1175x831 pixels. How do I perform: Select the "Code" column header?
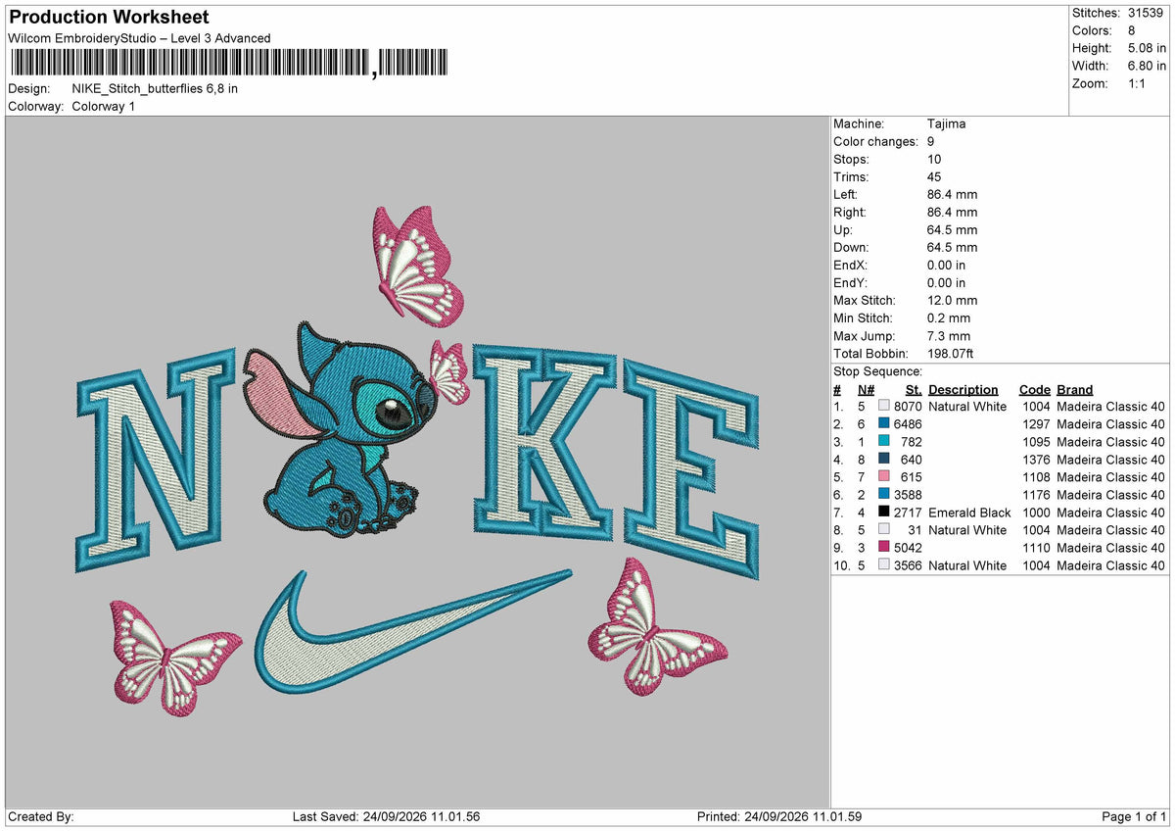(x=1035, y=389)
